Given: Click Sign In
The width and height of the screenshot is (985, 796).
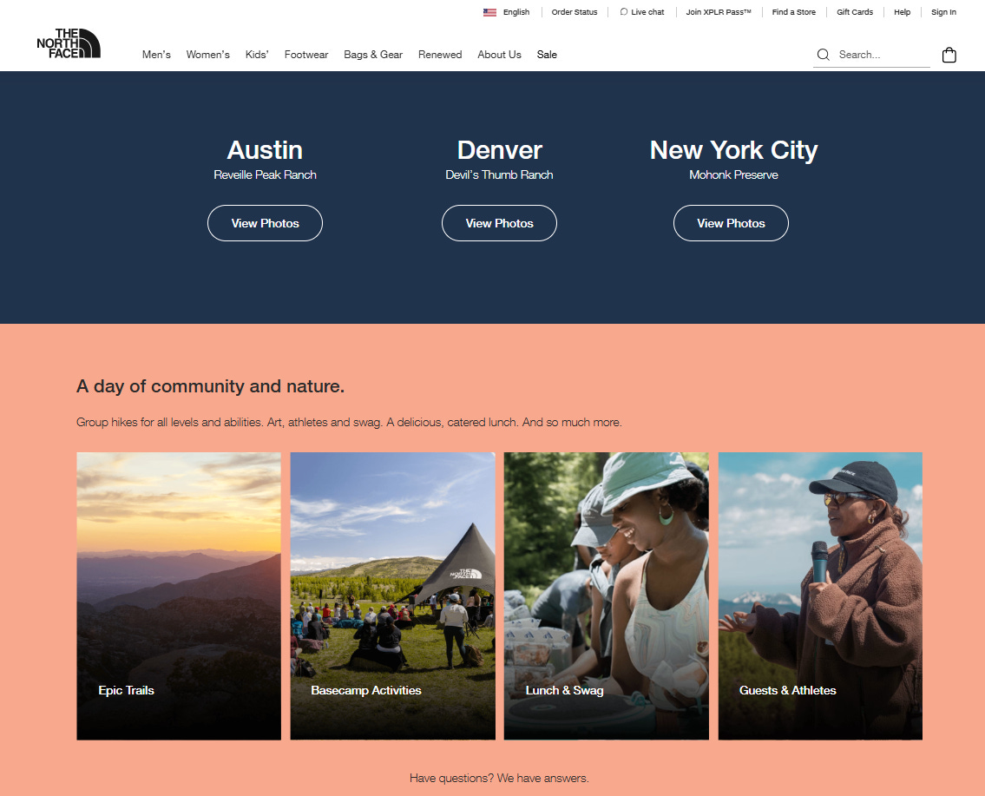Looking at the screenshot, I should (943, 12).
